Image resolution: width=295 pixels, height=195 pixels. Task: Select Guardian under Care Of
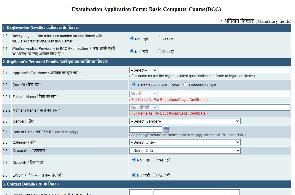[x=185, y=85]
